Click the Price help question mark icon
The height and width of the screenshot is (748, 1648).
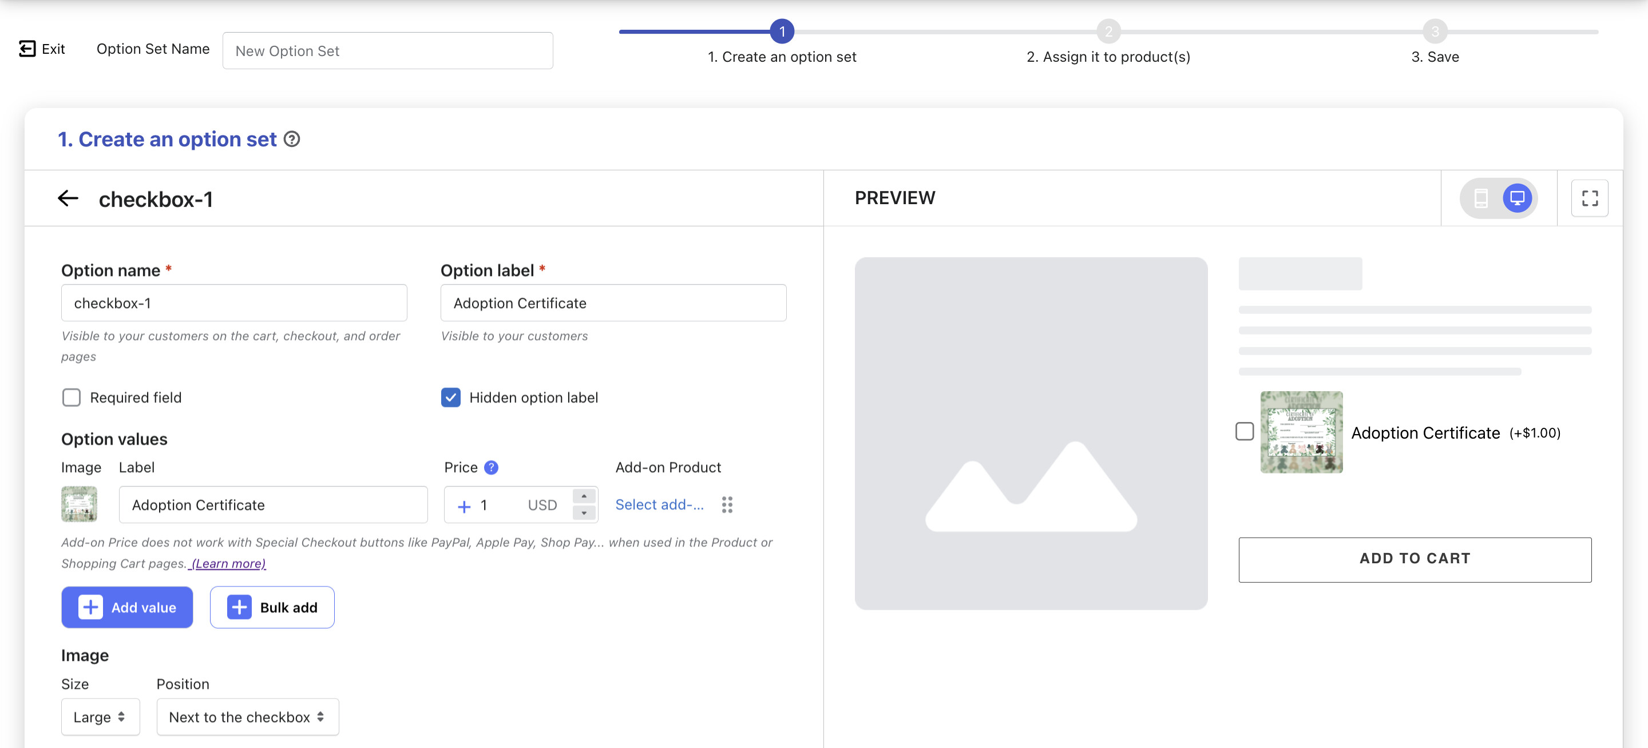pos(491,467)
